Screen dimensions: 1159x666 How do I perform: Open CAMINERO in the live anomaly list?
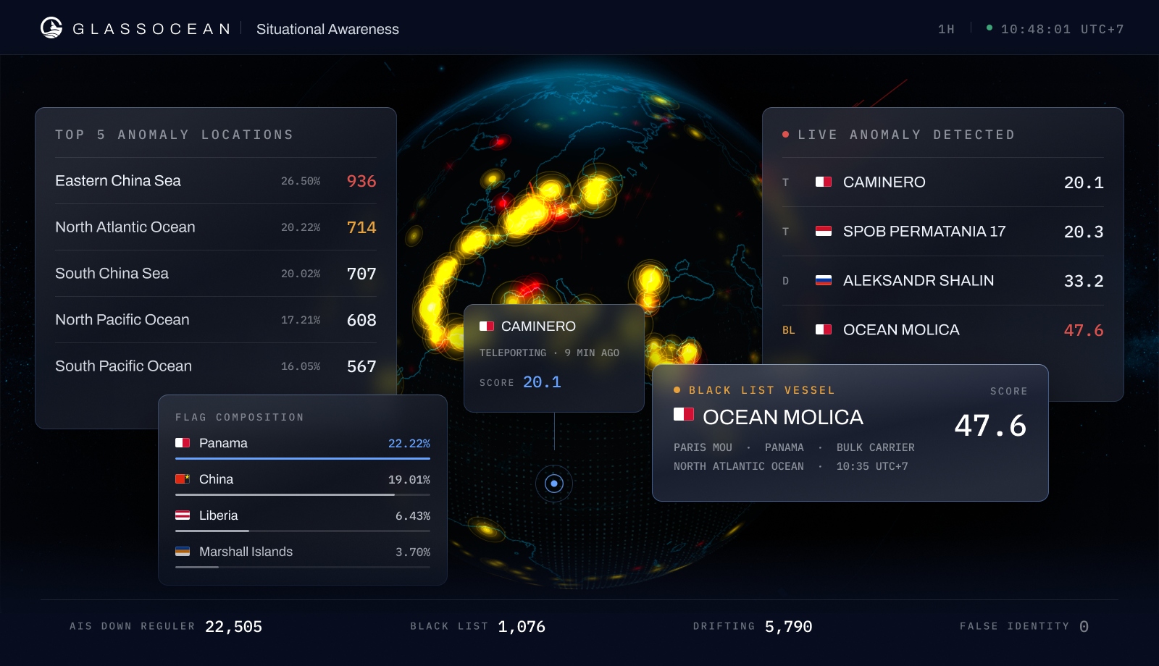pos(943,182)
